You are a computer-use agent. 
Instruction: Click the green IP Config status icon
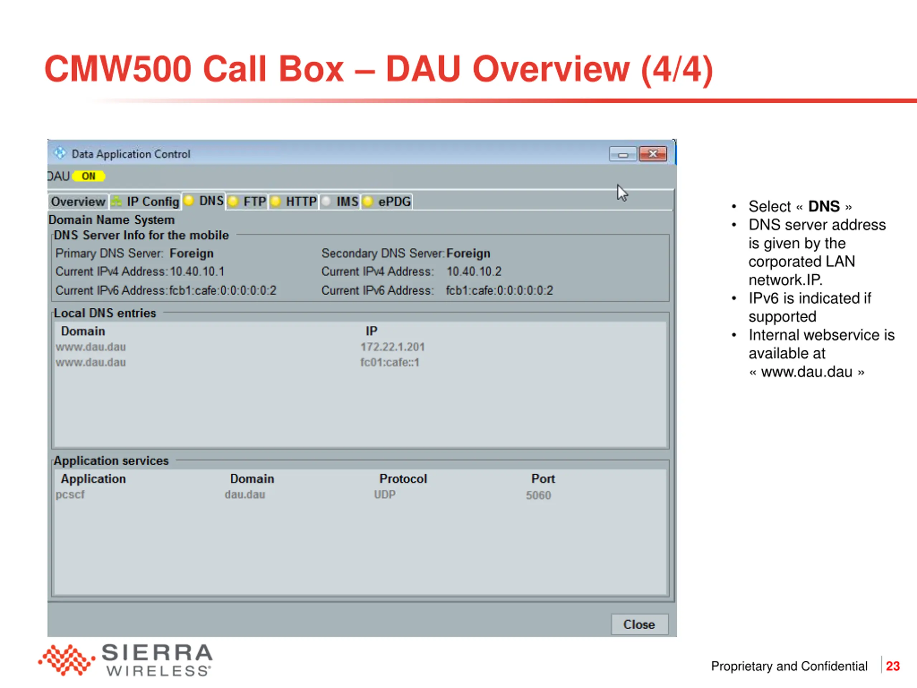(116, 201)
